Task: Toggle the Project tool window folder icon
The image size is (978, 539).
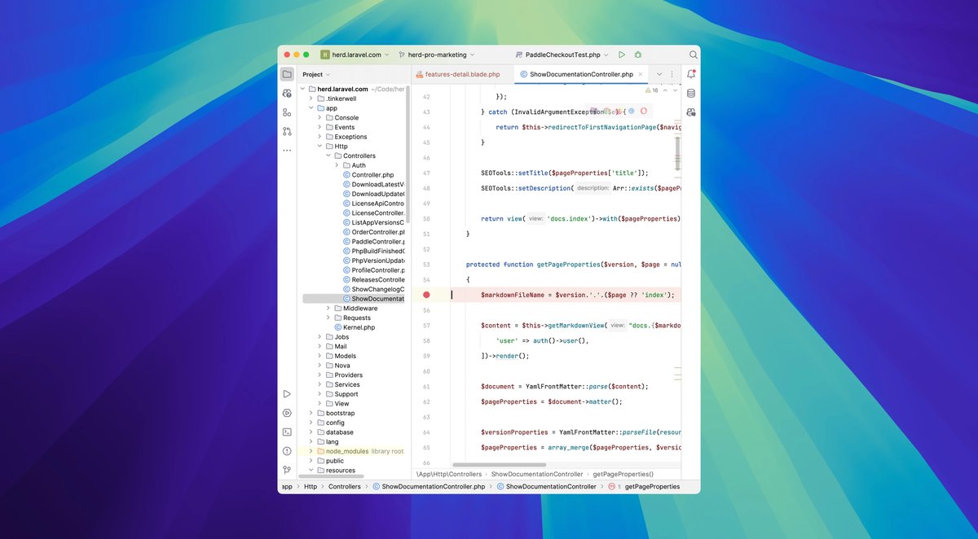Action: pos(287,74)
